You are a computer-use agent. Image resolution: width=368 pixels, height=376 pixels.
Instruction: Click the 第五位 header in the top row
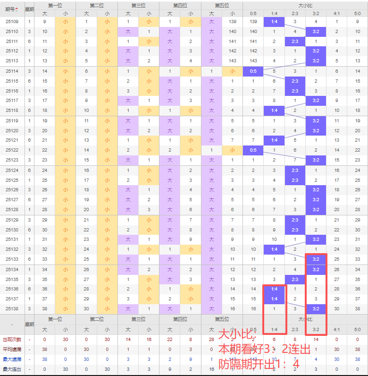222,6
